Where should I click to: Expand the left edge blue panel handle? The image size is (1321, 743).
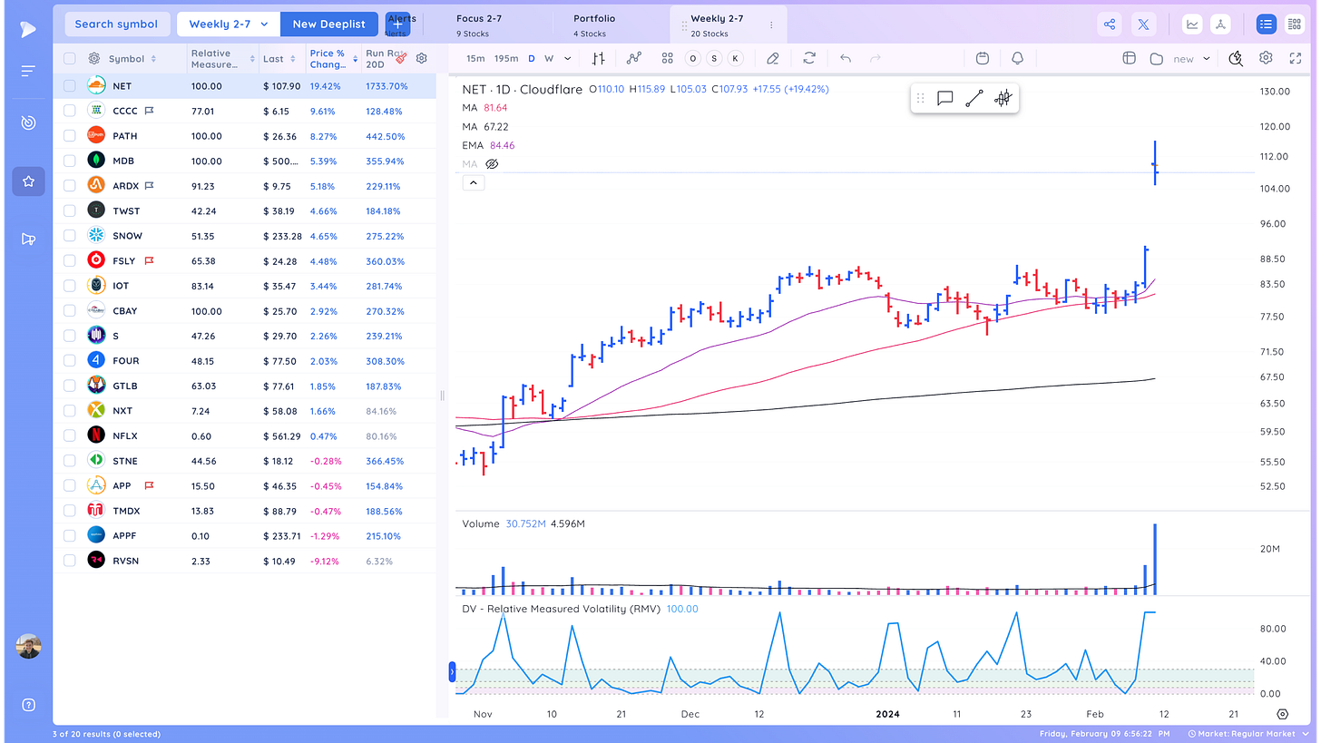click(452, 671)
